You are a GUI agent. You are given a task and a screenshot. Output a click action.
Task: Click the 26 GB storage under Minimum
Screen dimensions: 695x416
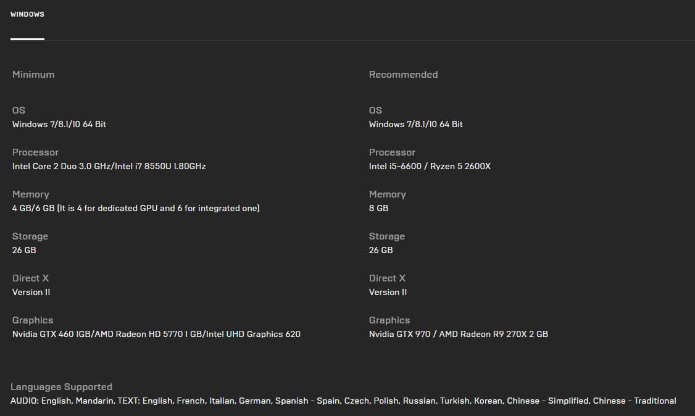(24, 250)
